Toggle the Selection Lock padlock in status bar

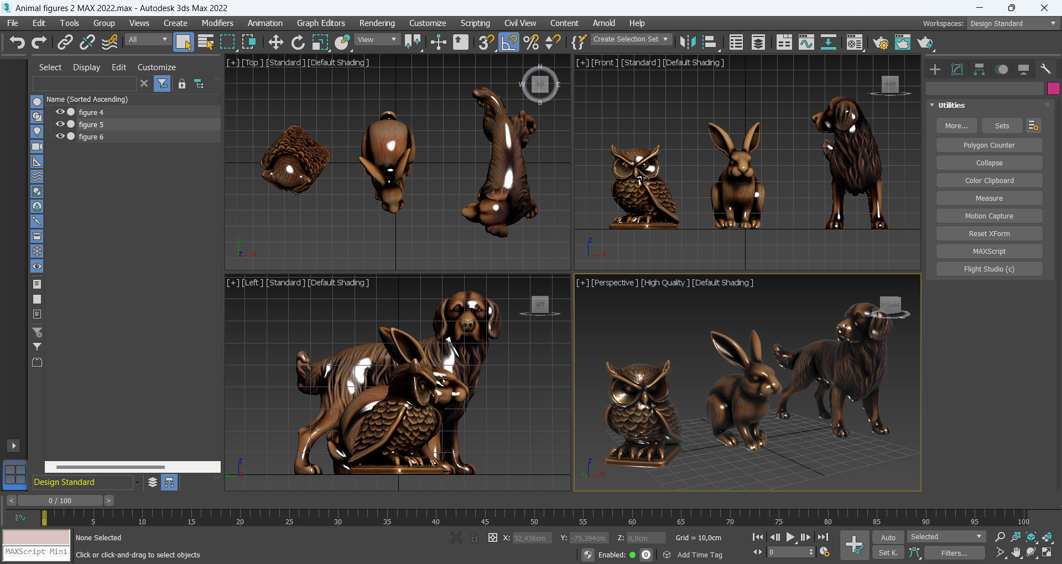pyautogui.click(x=475, y=537)
